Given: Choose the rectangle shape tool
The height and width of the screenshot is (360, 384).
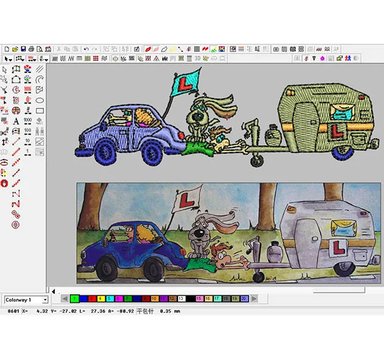Looking at the screenshot, I should [40, 110].
